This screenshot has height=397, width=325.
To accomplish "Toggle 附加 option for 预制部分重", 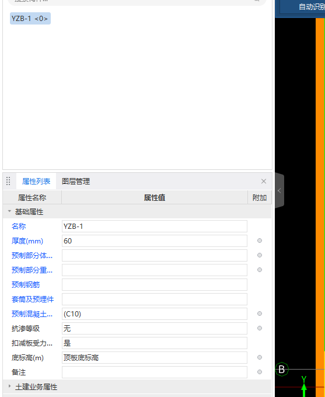I will (x=260, y=270).
